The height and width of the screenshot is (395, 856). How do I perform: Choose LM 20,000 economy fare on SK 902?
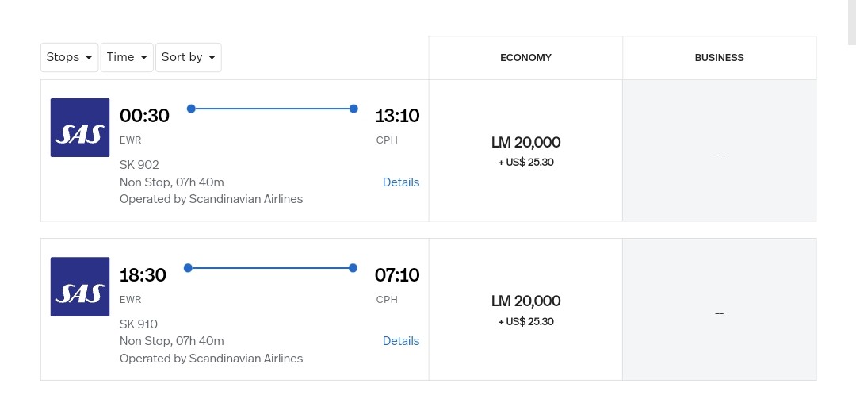coord(525,151)
